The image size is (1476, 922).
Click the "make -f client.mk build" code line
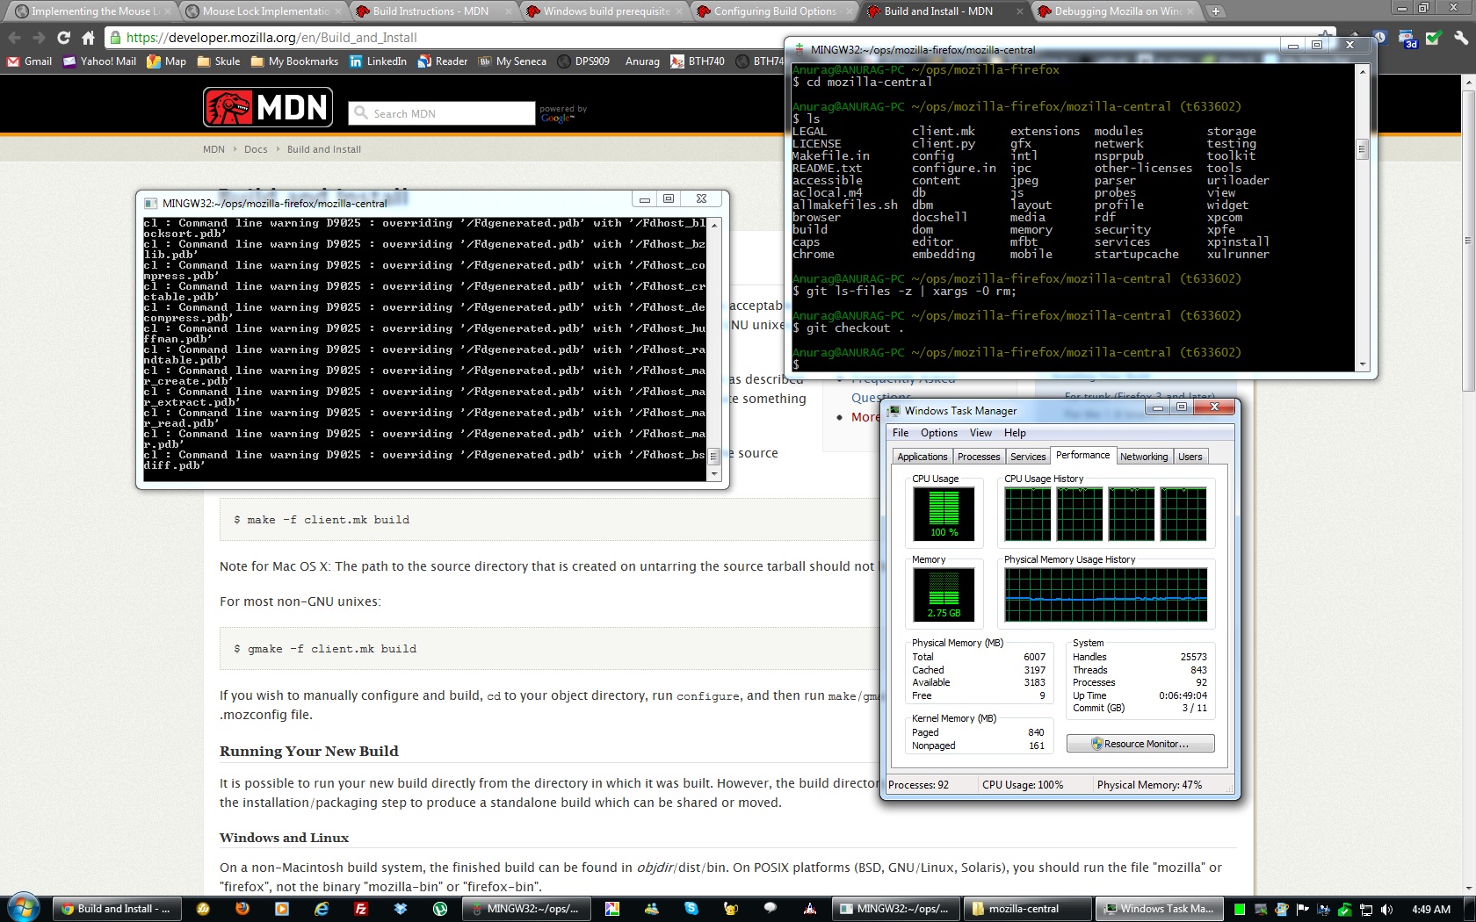pyautogui.click(x=321, y=520)
